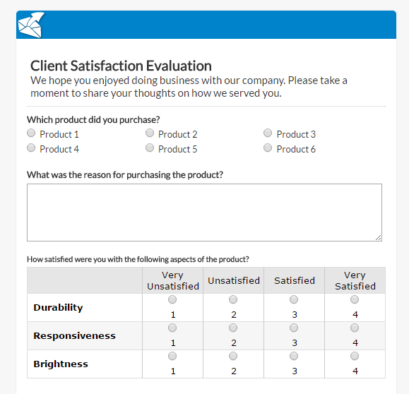Viewport: 409px width, 394px height.
Task: Rate Durability as Very Unsatisfied
Action: (x=172, y=299)
